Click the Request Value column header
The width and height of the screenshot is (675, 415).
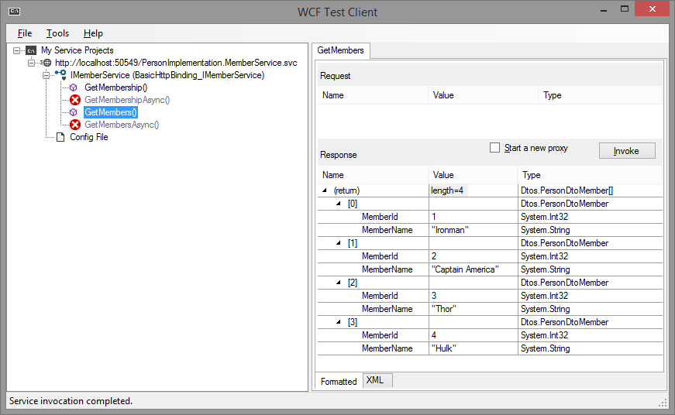point(483,95)
